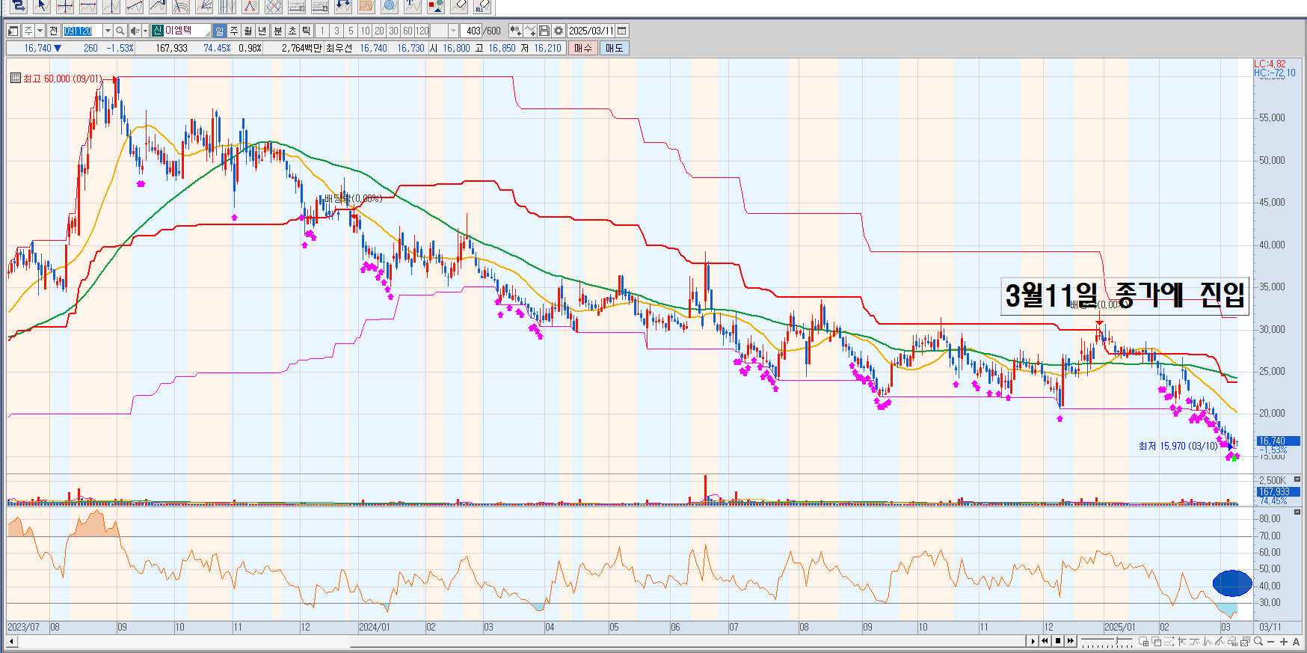Select the 1 interval button
Image resolution: width=1307 pixels, height=653 pixels.
(x=322, y=31)
